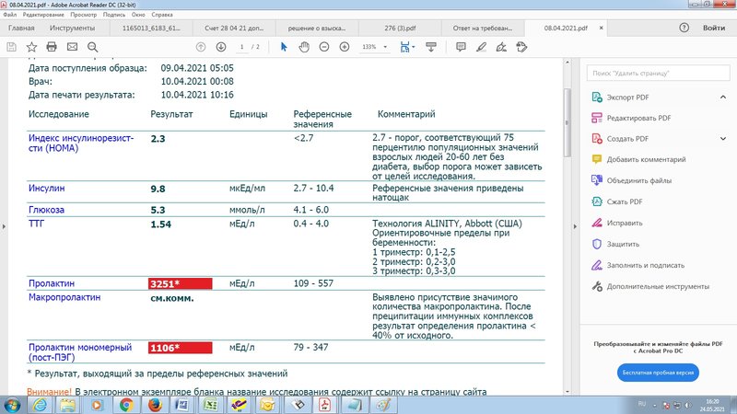Switch to Ответ на требован tab
This screenshot has width=737, height=414.
tap(483, 28)
